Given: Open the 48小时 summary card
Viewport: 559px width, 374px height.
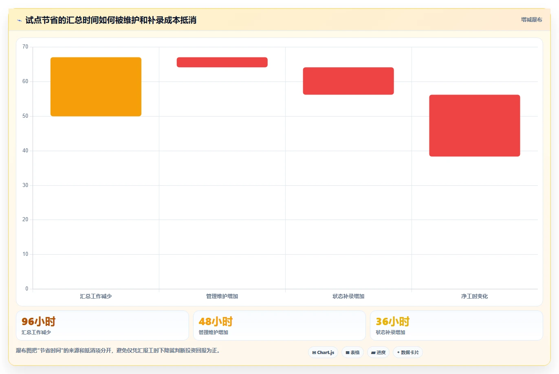Looking at the screenshot, I should [x=279, y=326].
